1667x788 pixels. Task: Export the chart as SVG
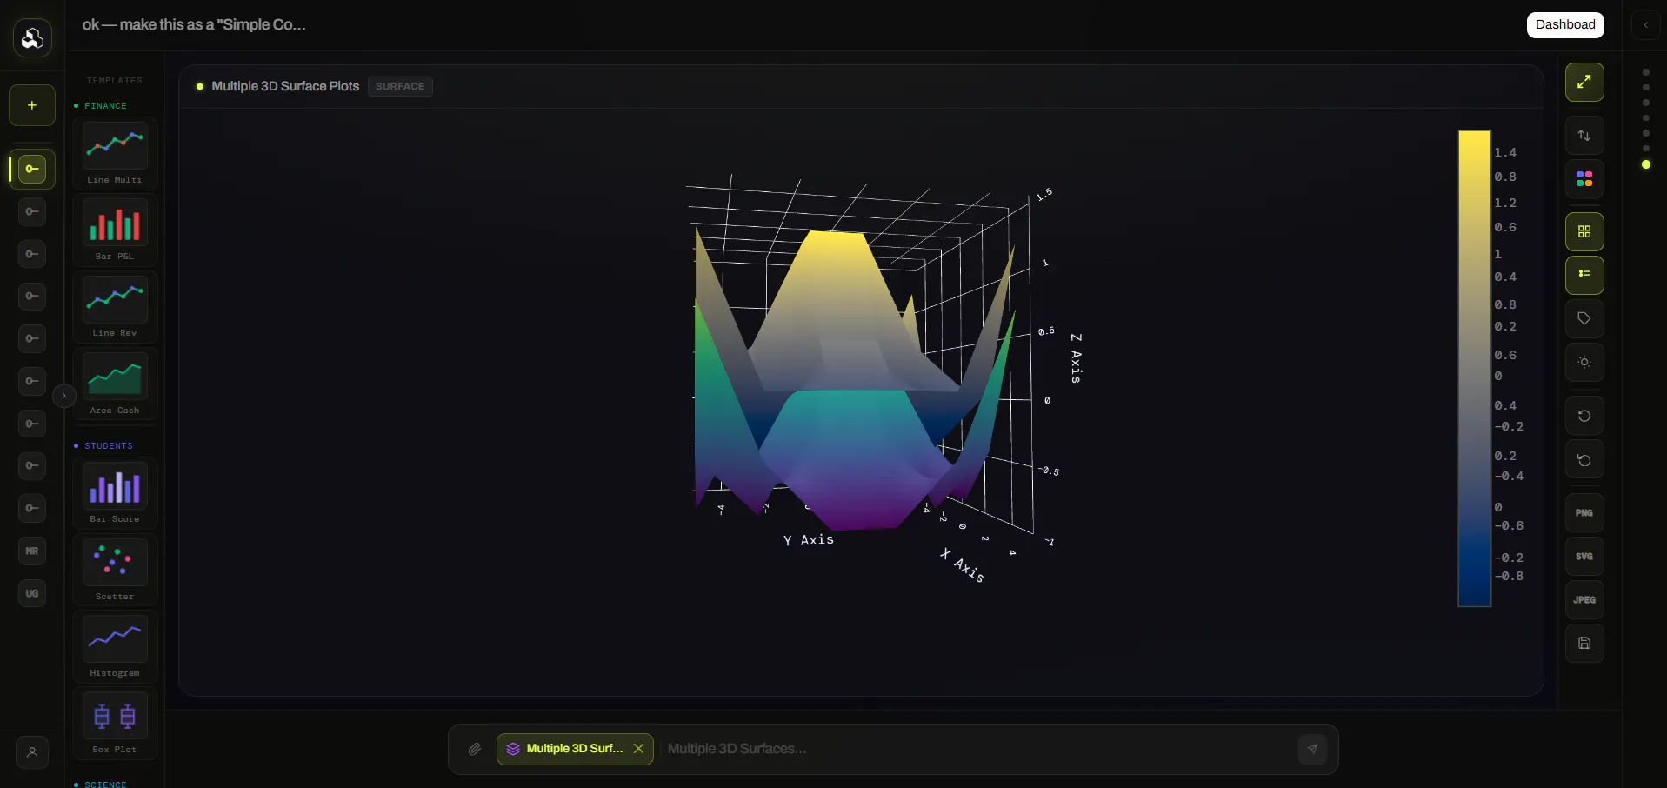[1584, 557]
